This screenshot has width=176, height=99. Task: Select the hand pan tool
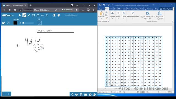tap(59, 15)
